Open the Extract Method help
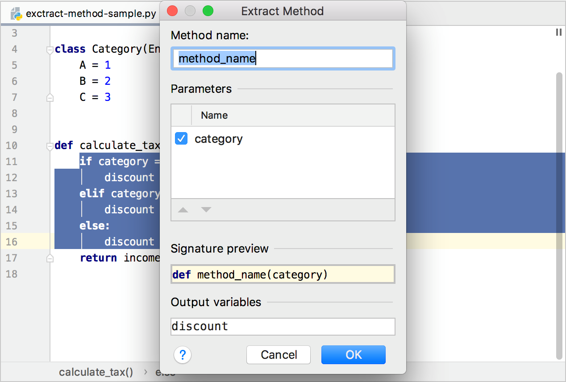Screen dimensions: 566x382 pyautogui.click(x=182, y=355)
